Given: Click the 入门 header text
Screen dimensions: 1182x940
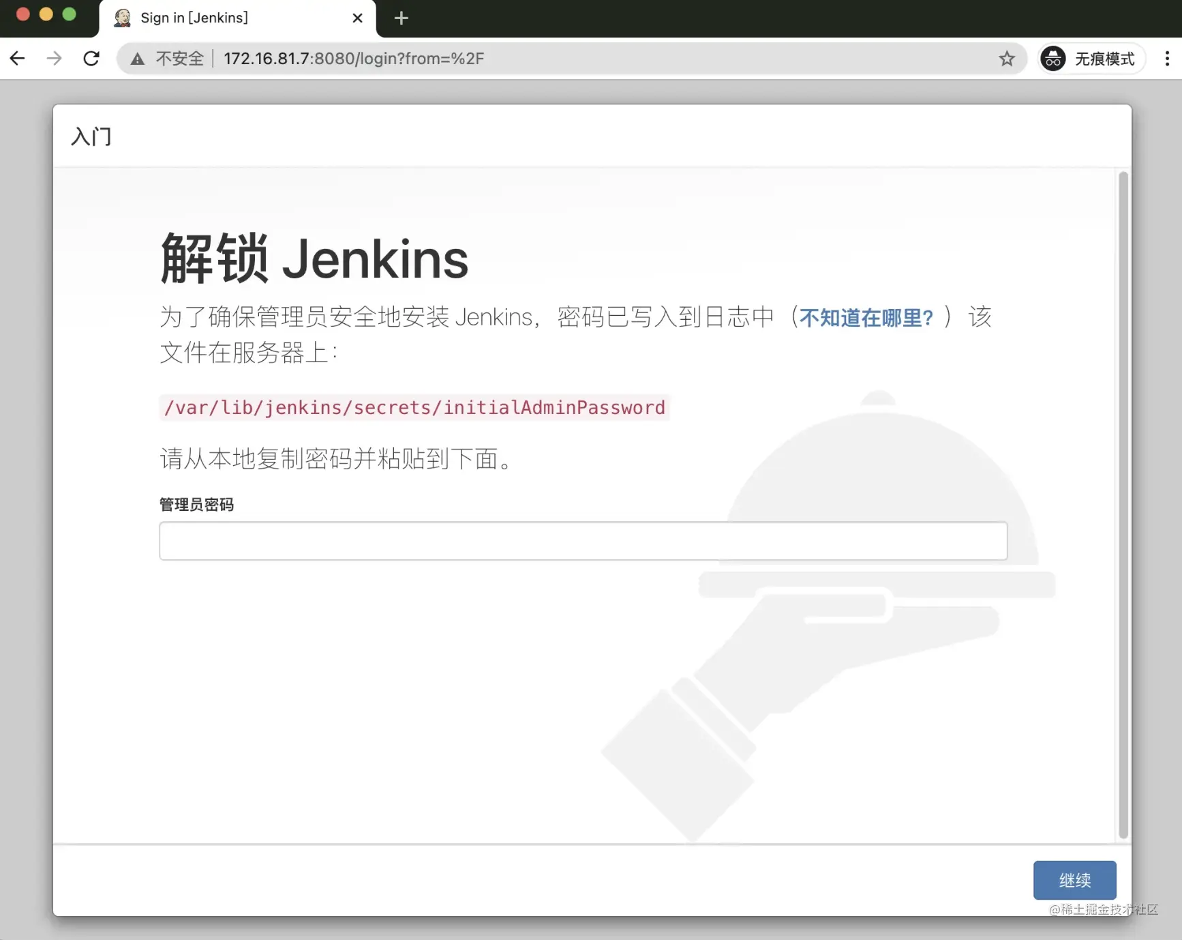Looking at the screenshot, I should click(91, 137).
